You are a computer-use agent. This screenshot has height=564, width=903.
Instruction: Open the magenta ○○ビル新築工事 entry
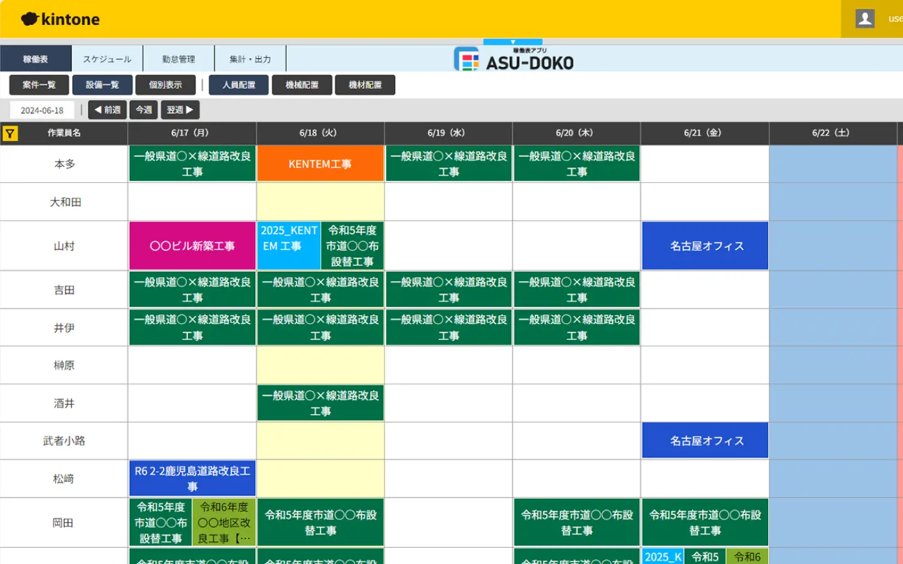pyautogui.click(x=192, y=246)
